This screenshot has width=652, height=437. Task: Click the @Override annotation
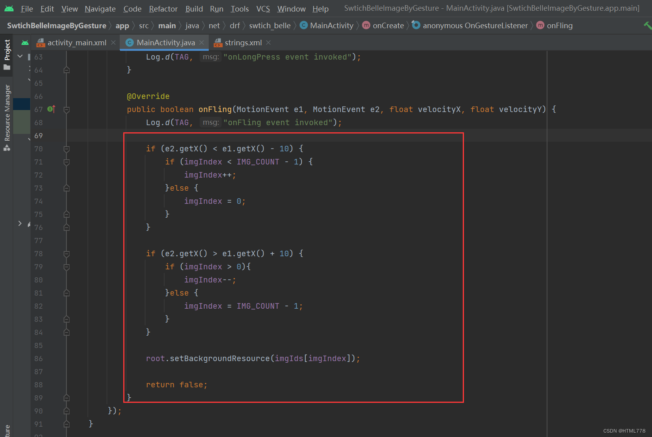(148, 96)
